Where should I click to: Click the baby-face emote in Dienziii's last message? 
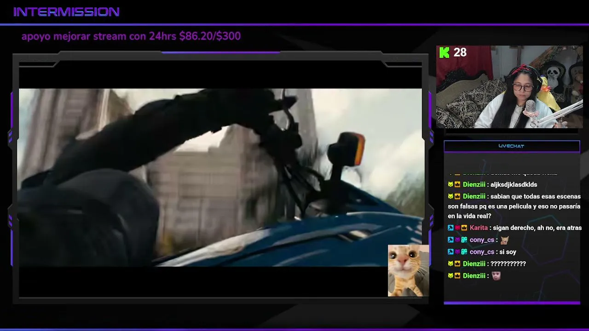click(496, 275)
